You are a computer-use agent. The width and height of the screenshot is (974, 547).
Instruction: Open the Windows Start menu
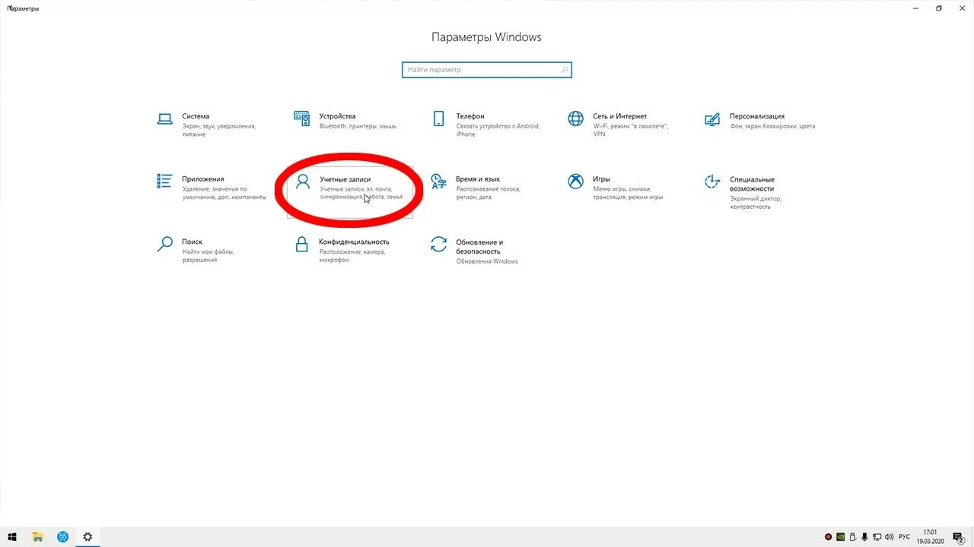pos(12,537)
